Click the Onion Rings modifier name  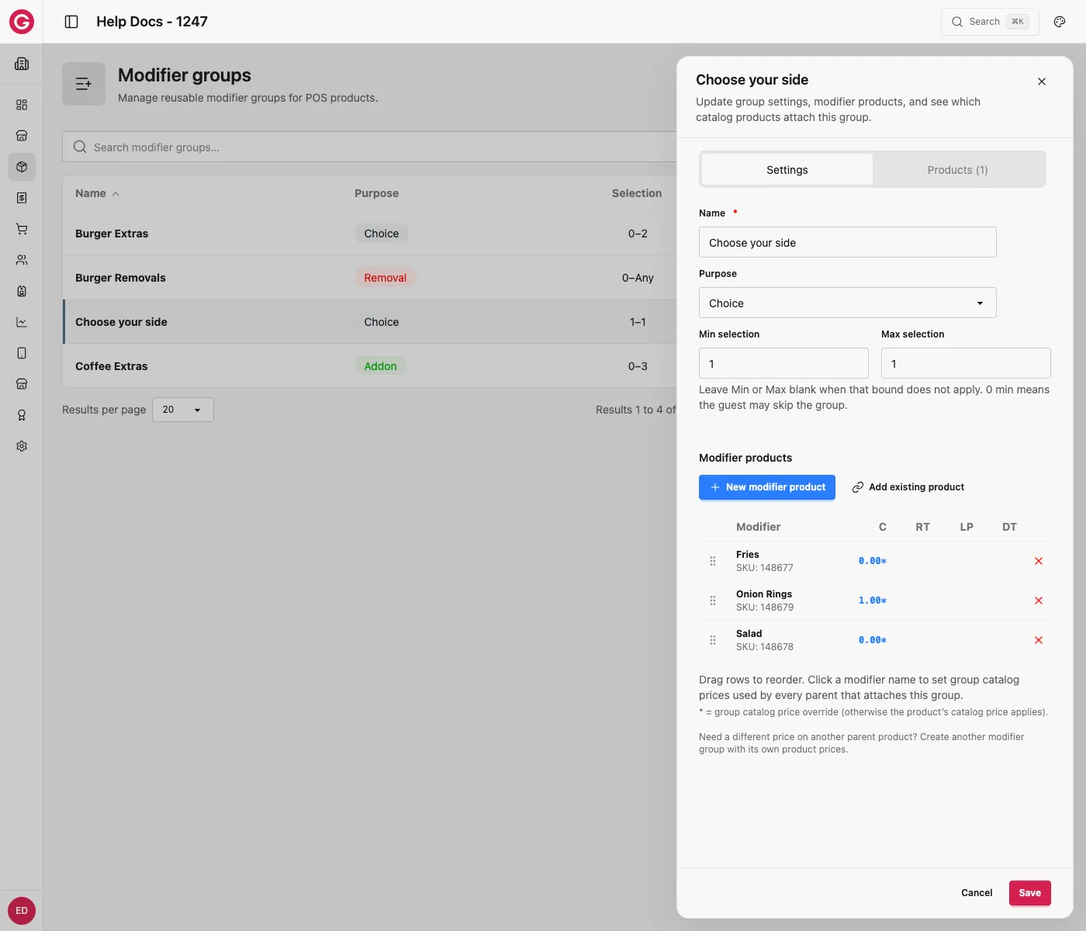pos(764,594)
